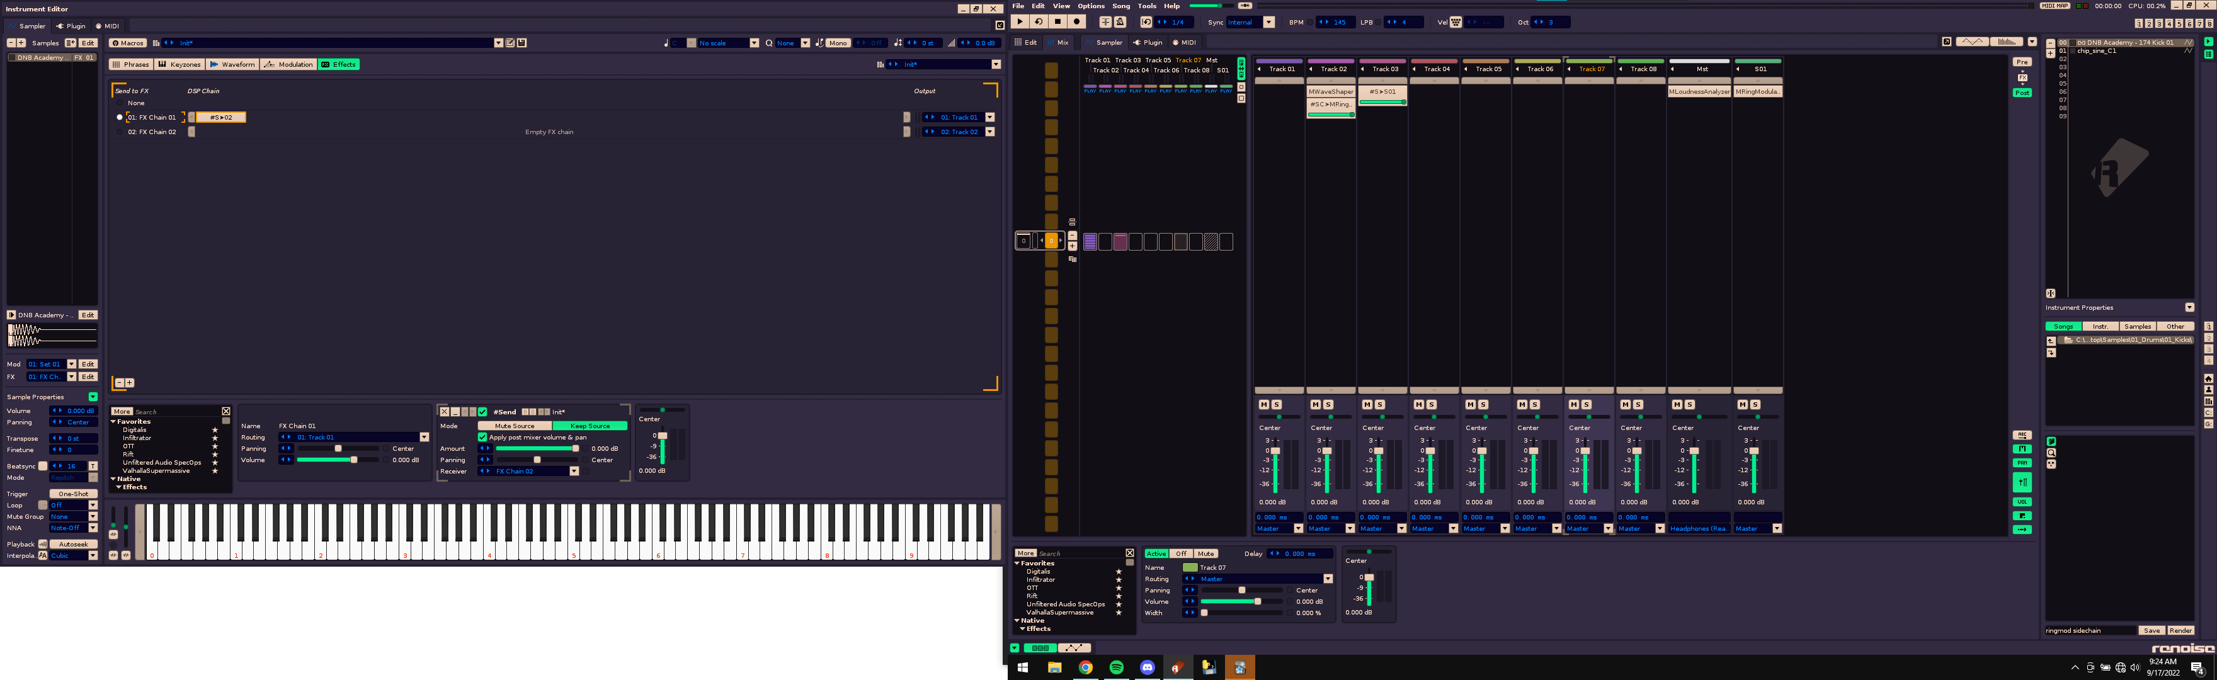The width and height of the screenshot is (2217, 680).
Task: Switch to the Waveform tab
Action: (x=232, y=65)
